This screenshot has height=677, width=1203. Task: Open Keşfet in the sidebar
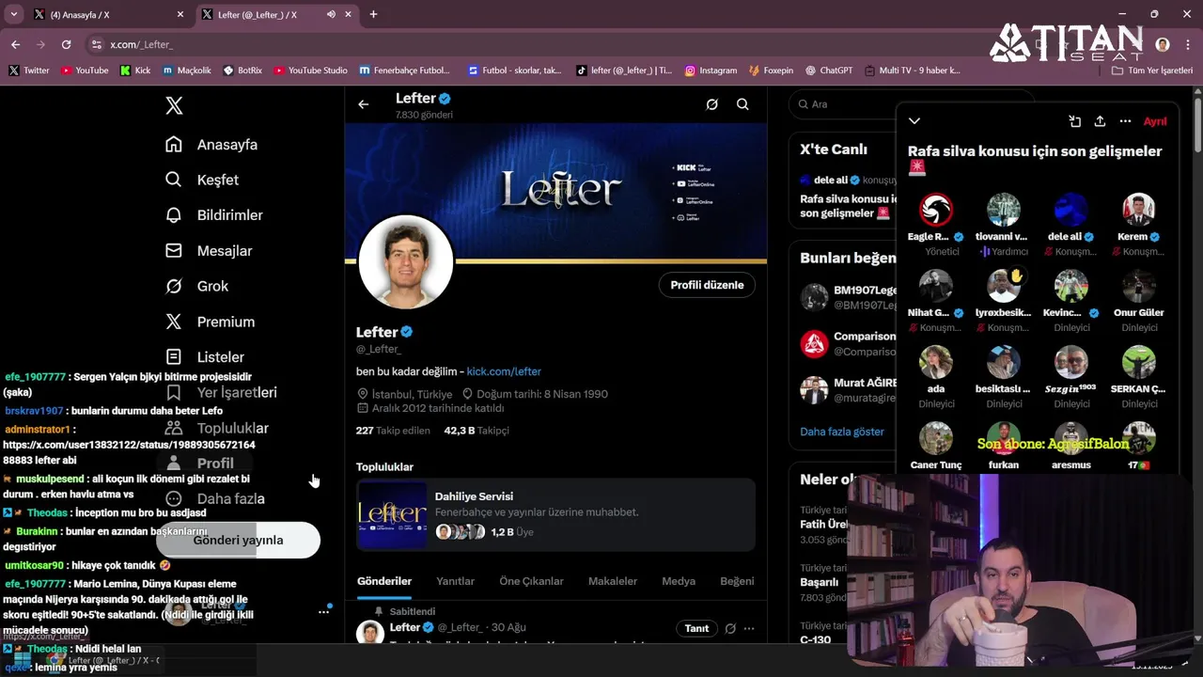(202, 180)
